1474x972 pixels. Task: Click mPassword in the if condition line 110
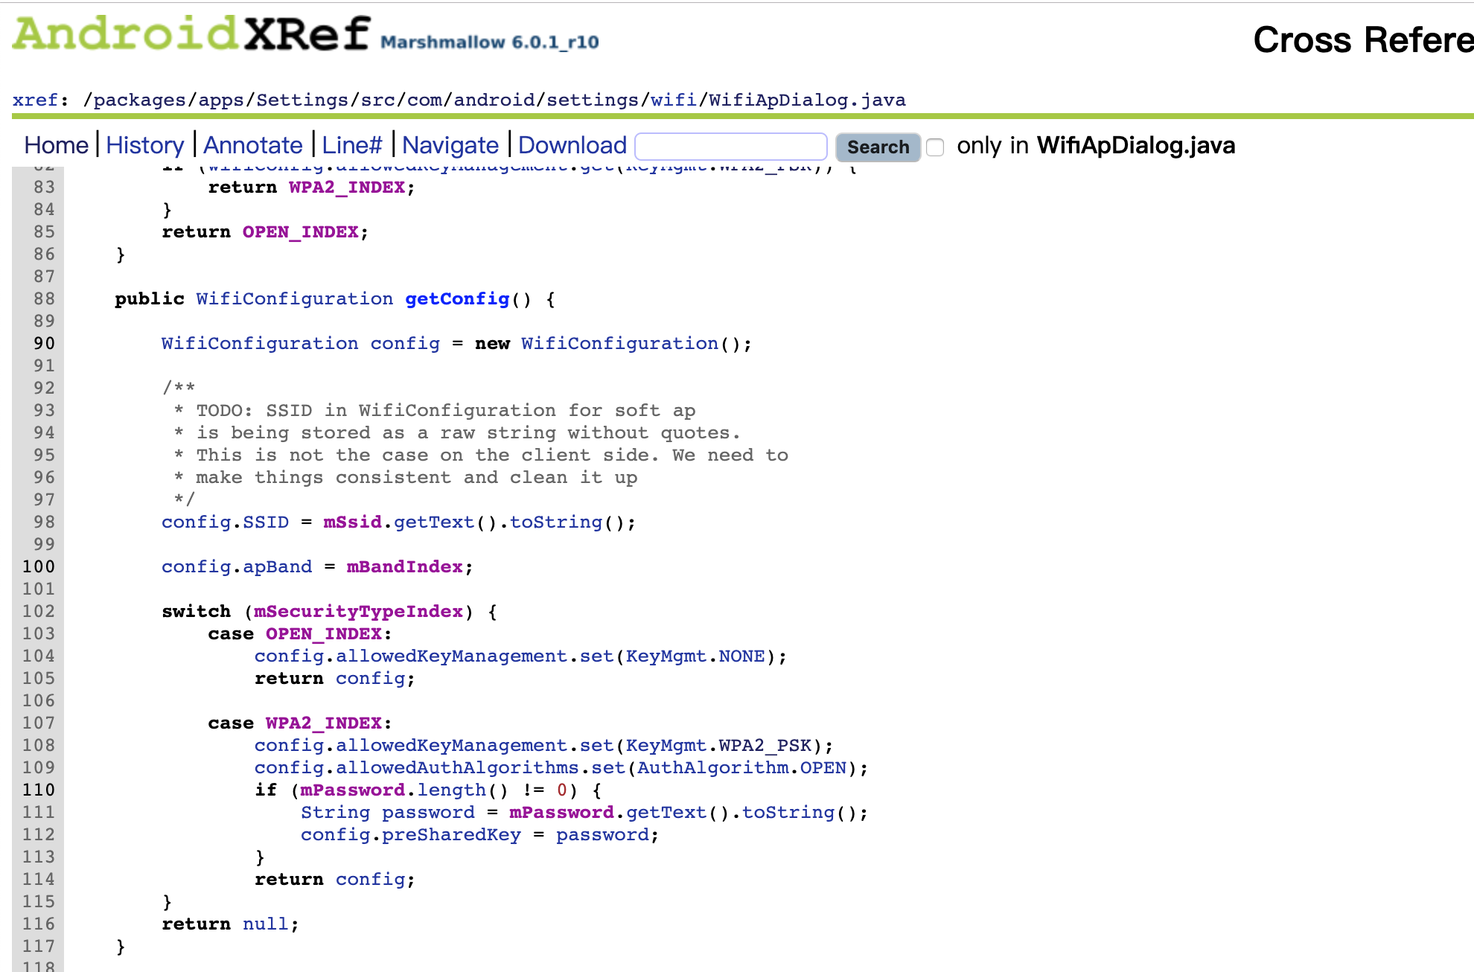[352, 790]
